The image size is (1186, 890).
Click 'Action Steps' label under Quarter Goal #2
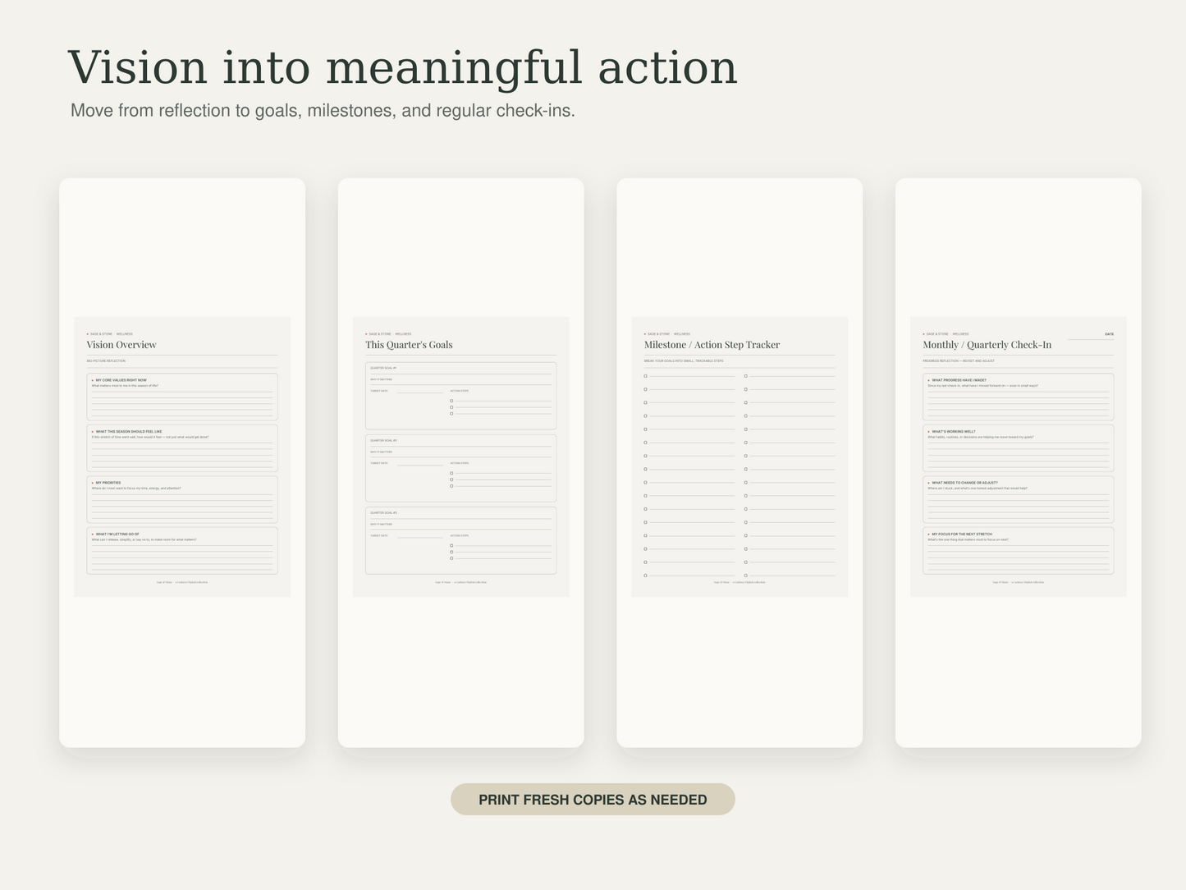[459, 463]
